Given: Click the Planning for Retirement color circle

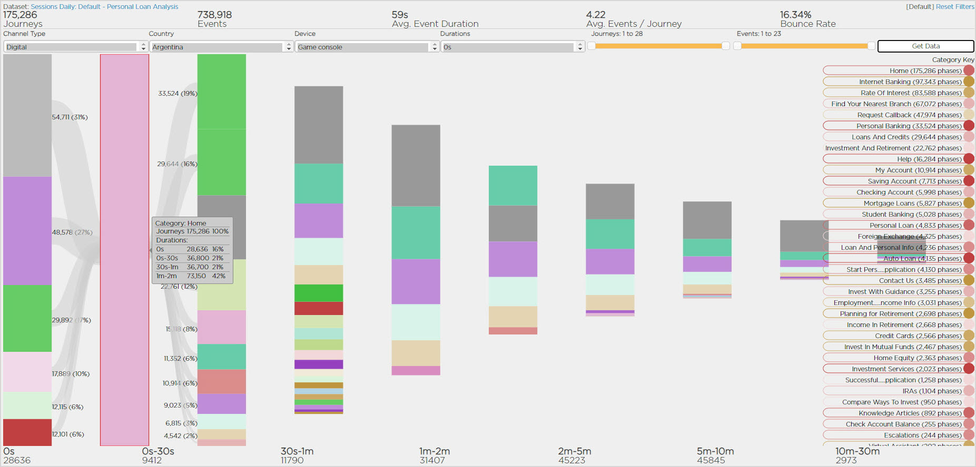Looking at the screenshot, I should pyautogui.click(x=969, y=313).
